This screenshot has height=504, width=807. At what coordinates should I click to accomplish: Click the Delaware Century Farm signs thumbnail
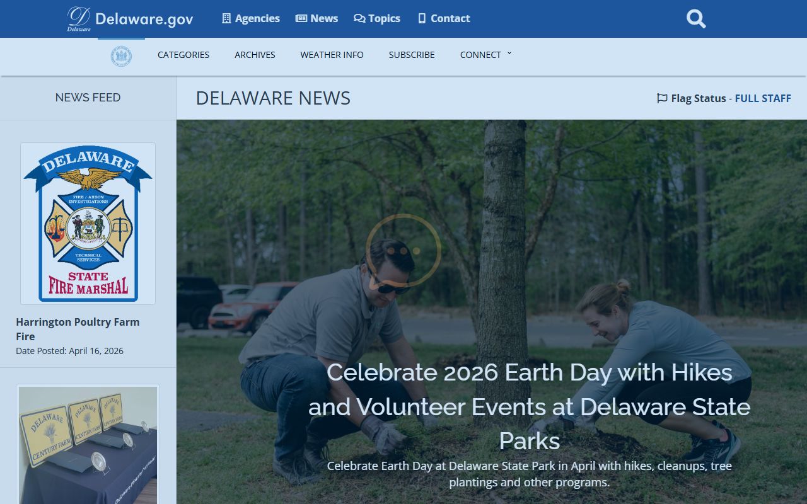pyautogui.click(x=88, y=444)
